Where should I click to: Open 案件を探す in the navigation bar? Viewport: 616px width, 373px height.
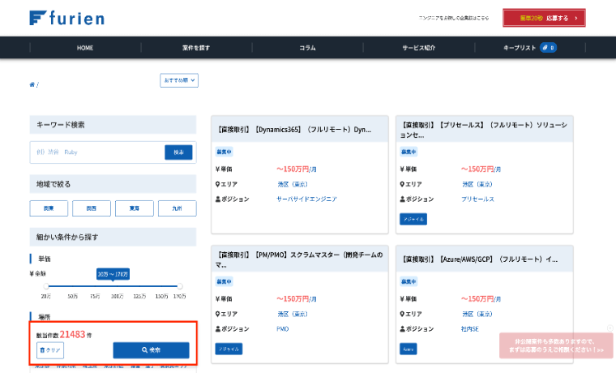click(196, 48)
